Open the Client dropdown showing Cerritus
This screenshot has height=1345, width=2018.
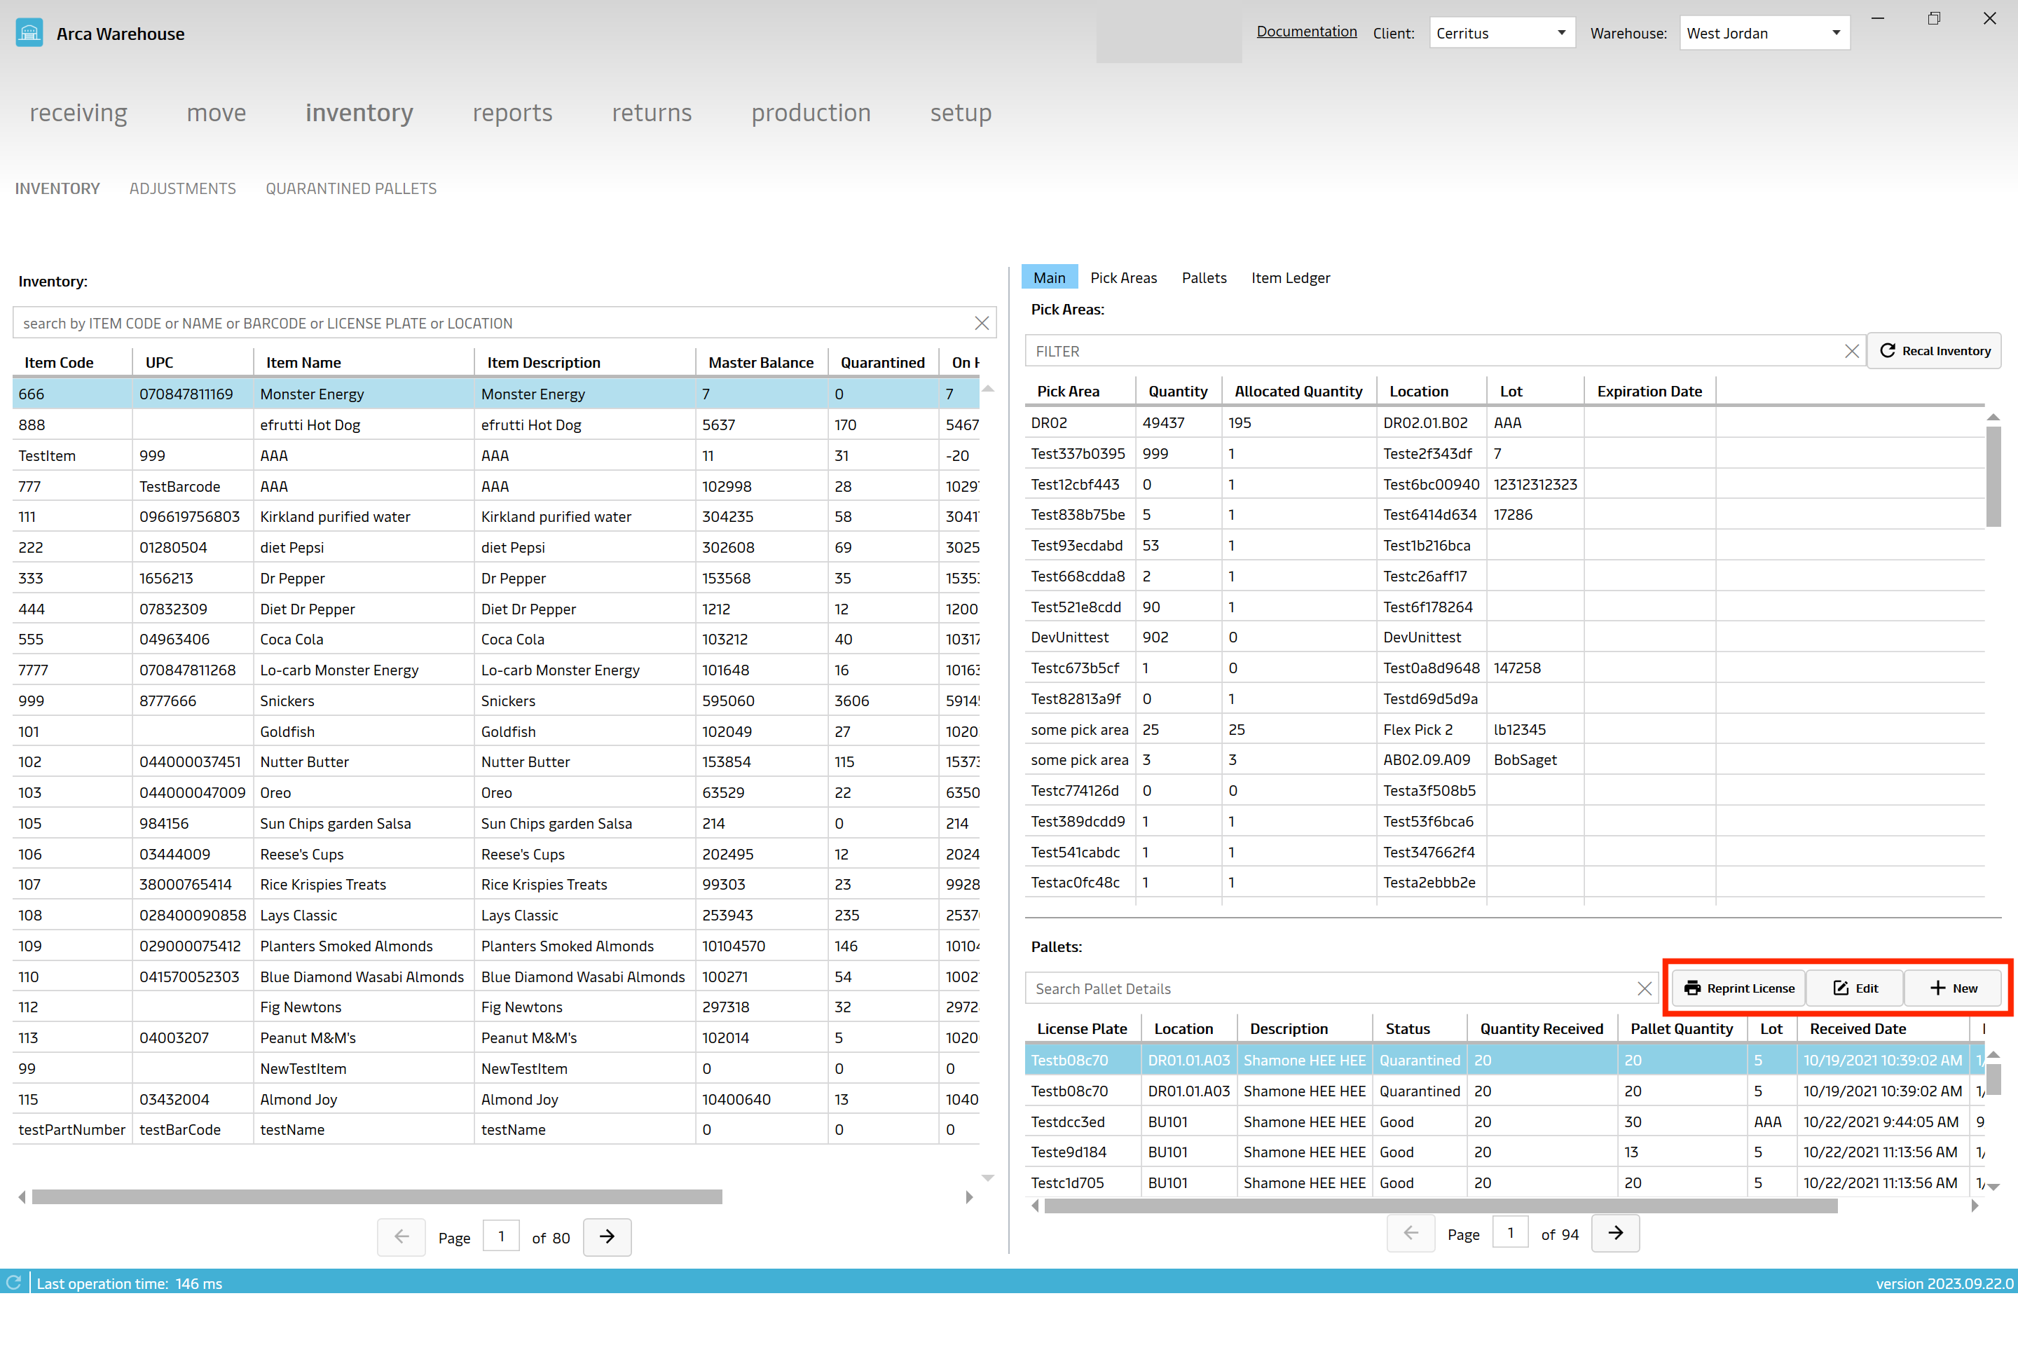pos(1502,34)
